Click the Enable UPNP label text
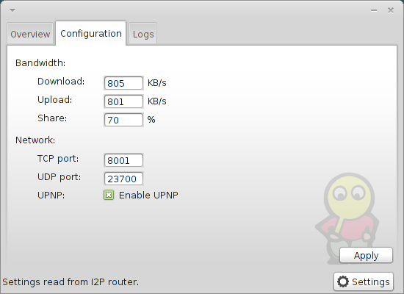This screenshot has width=404, height=294. pos(148,196)
